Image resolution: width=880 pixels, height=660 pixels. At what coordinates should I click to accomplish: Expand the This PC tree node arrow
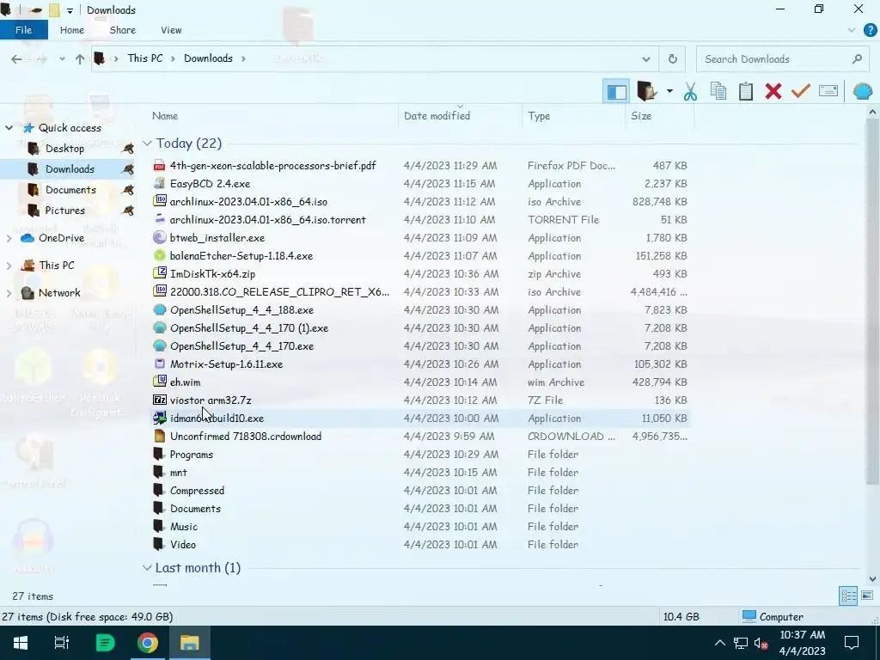pos(9,266)
